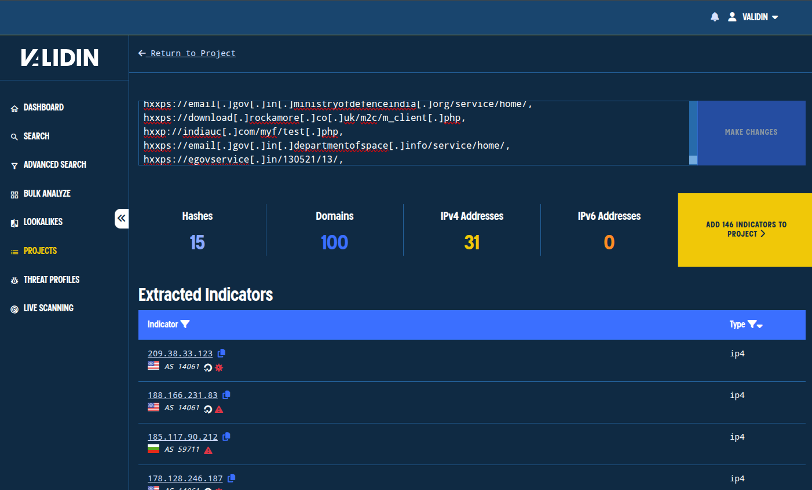
Task: Click the US flag for 188.166.231.83
Action: pyautogui.click(x=153, y=407)
